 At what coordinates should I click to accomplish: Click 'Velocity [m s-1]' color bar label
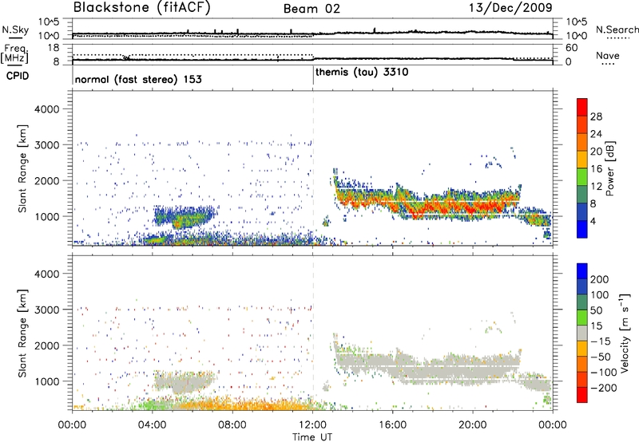(x=625, y=333)
